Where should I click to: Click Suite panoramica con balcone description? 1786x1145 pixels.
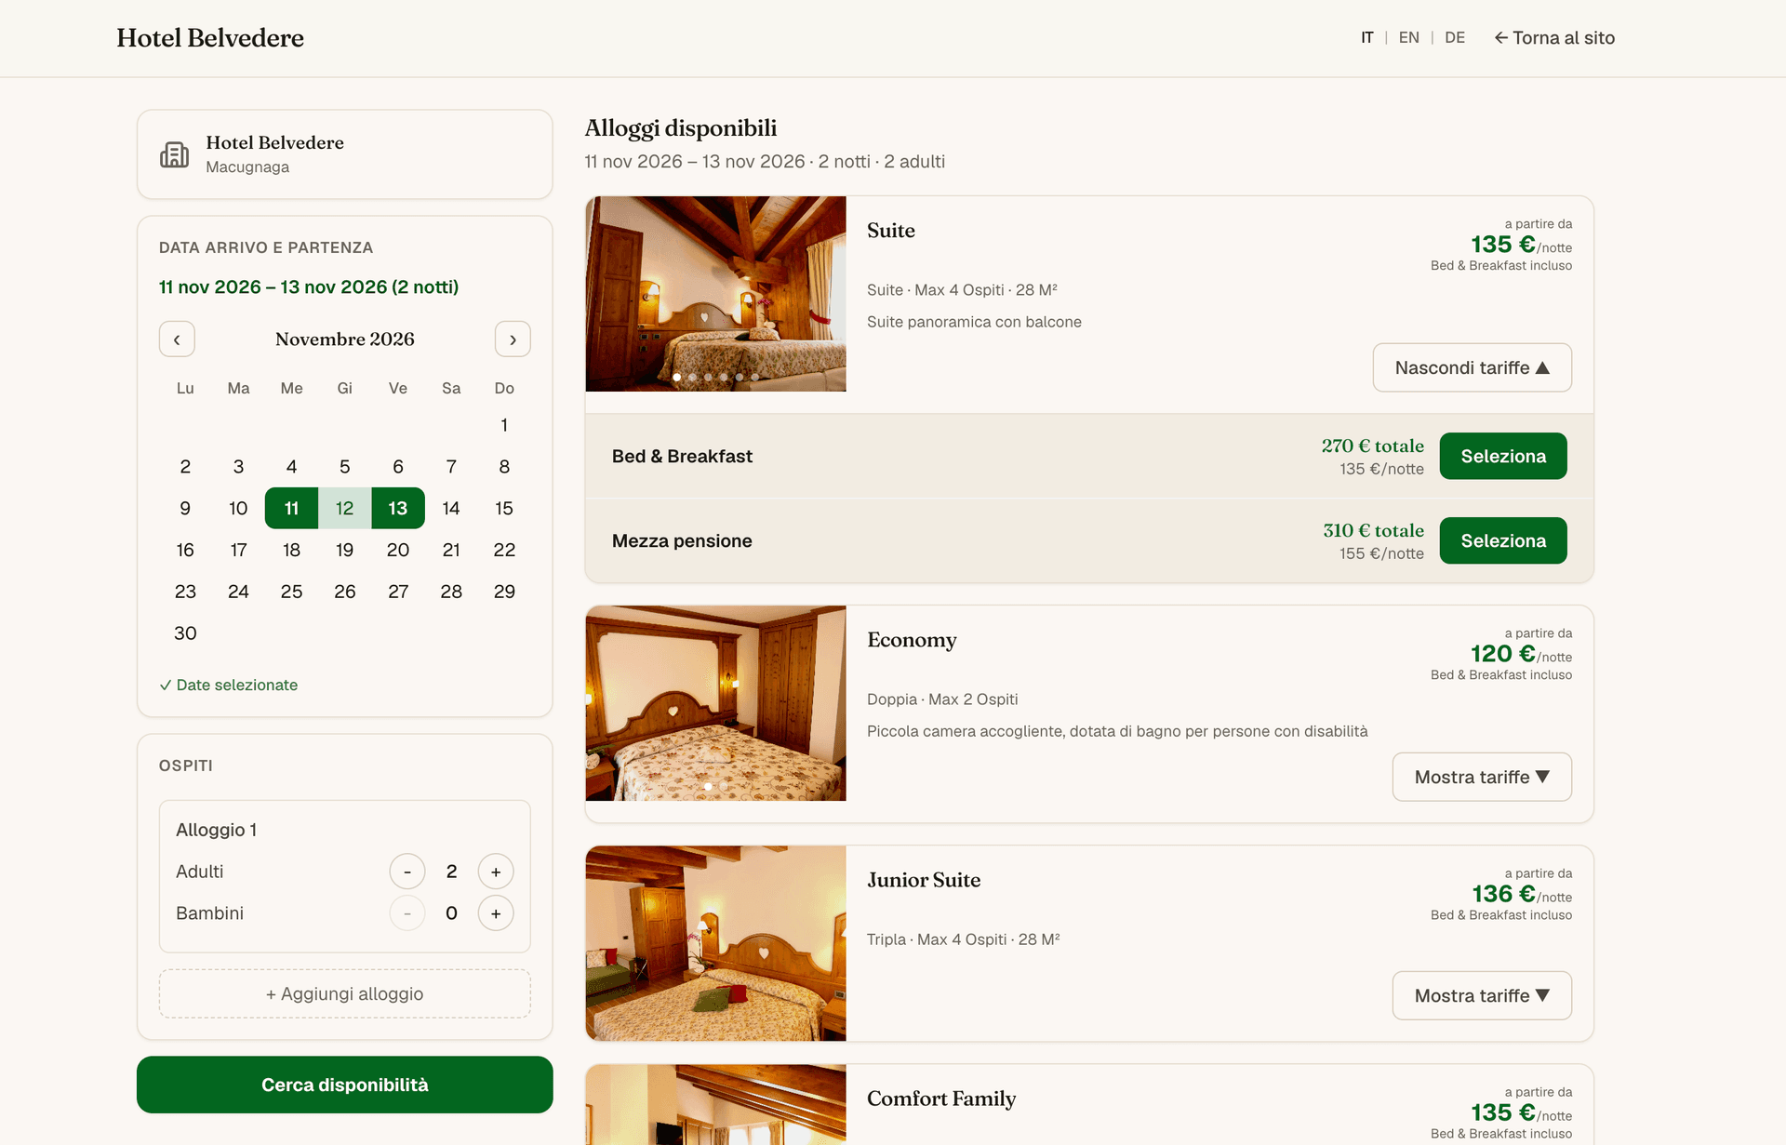(974, 322)
